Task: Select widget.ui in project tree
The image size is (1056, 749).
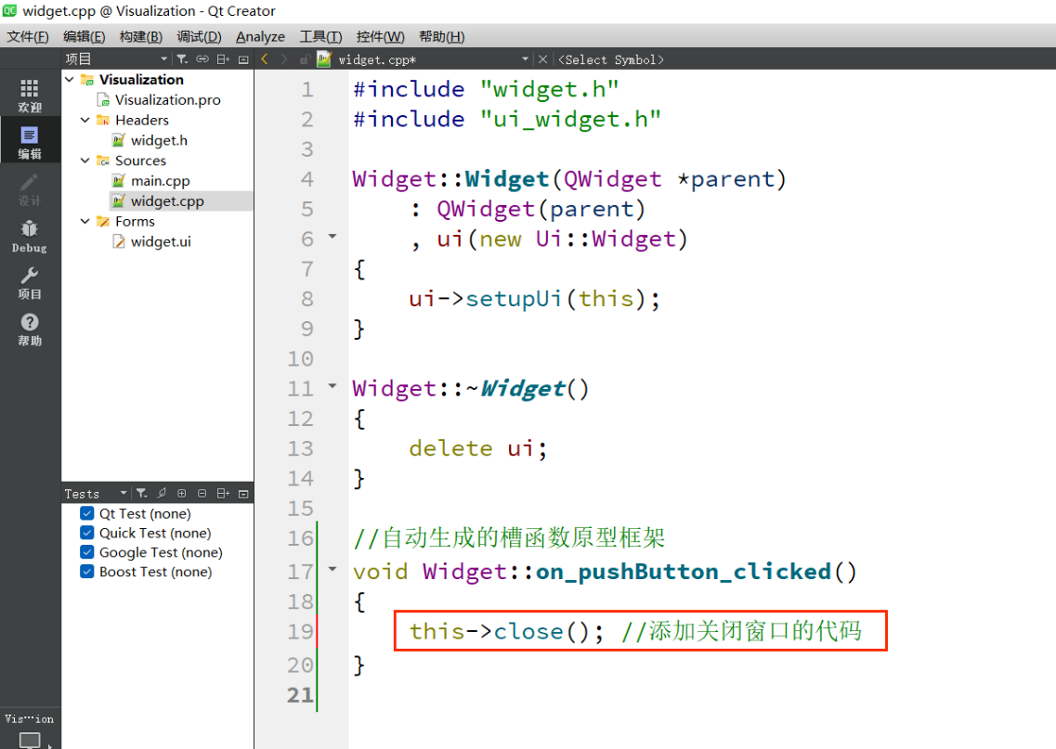Action: pos(161,241)
